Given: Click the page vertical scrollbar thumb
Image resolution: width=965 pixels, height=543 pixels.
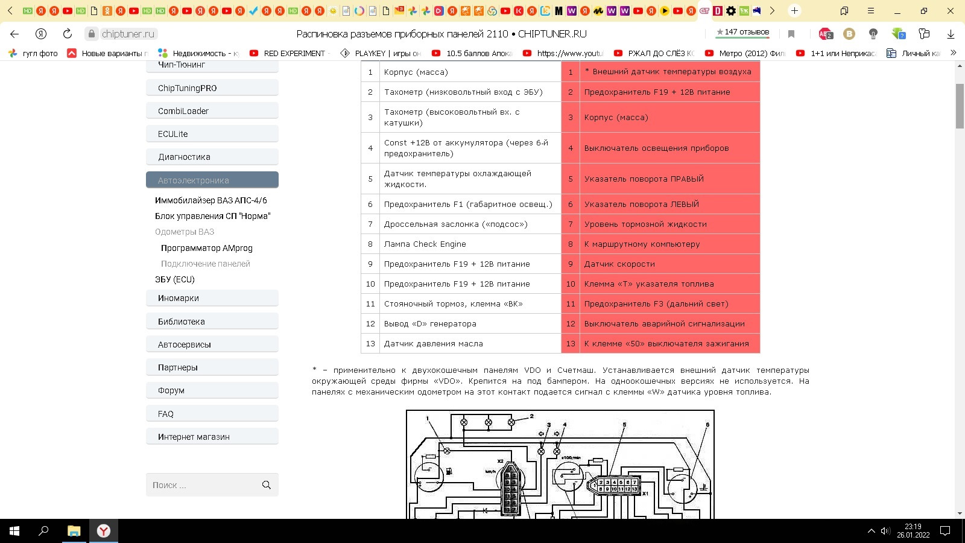Looking at the screenshot, I should 960,106.
